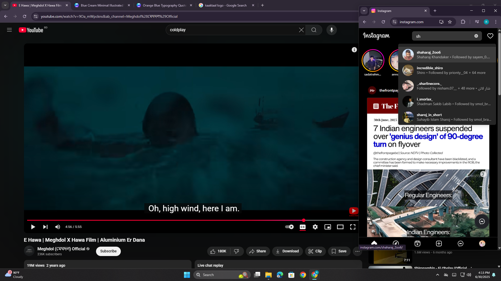
Task: Download the video
Action: 288,251
